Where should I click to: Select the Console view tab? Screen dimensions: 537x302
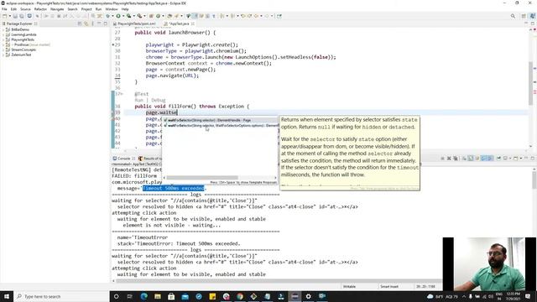tap(123, 159)
